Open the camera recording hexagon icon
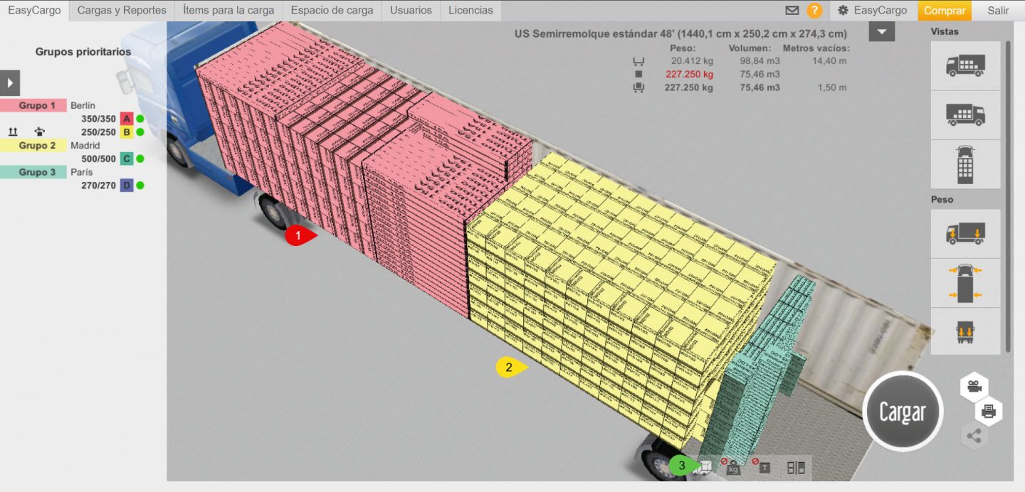The height and width of the screenshot is (492, 1025). click(x=974, y=387)
